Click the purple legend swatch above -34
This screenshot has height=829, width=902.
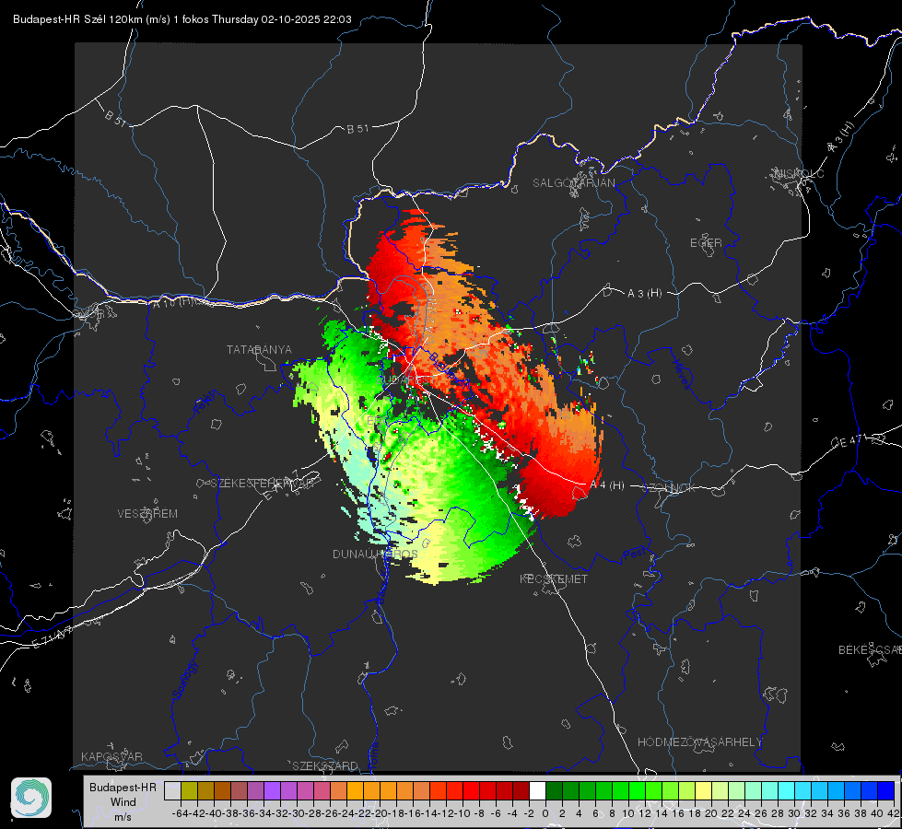point(272,790)
